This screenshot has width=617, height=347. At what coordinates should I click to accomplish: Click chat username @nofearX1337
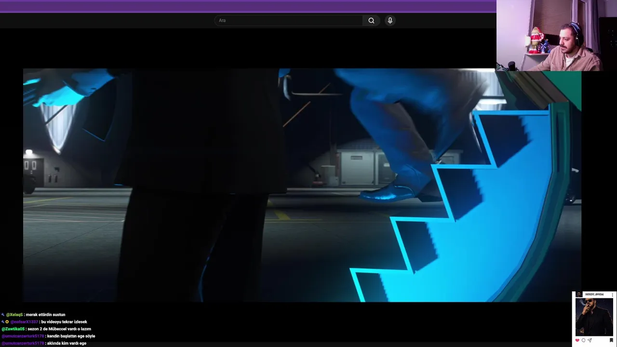24,322
